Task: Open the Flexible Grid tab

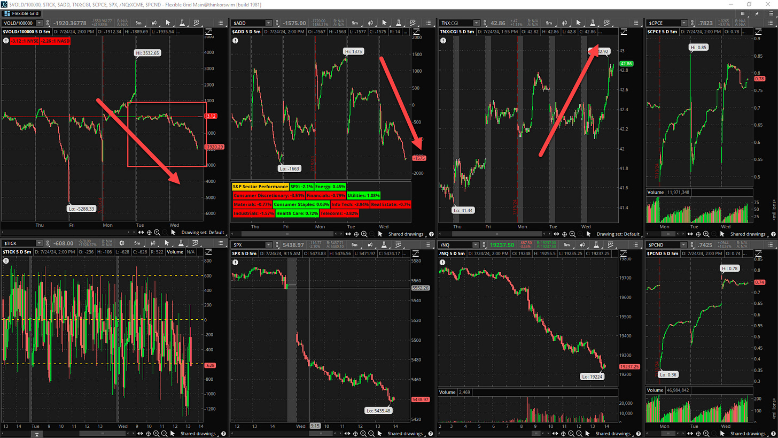Action: [24, 12]
